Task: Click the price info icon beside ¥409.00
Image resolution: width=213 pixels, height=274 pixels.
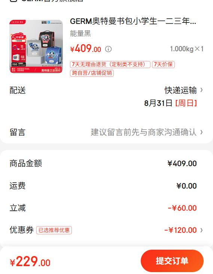Action: tap(108, 49)
